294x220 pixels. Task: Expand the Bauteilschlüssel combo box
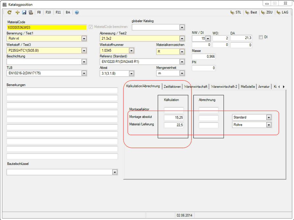(115, 172)
